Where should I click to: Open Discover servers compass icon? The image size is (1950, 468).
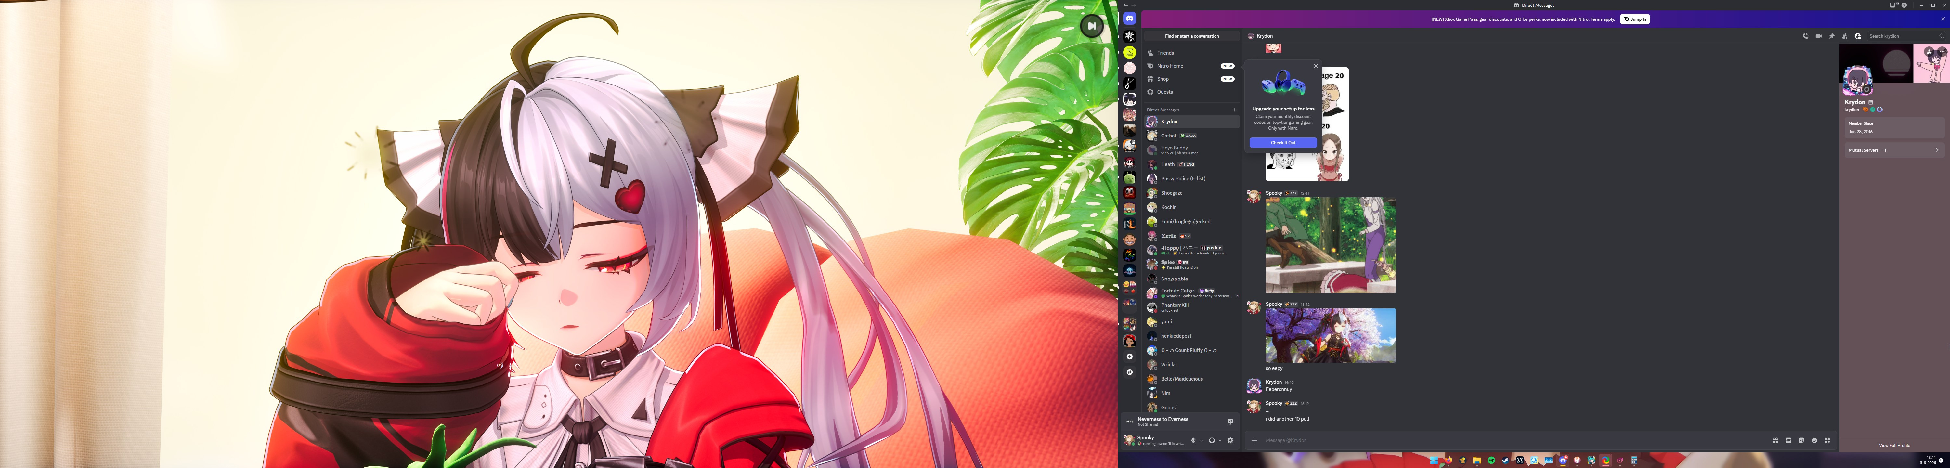[x=1129, y=372]
